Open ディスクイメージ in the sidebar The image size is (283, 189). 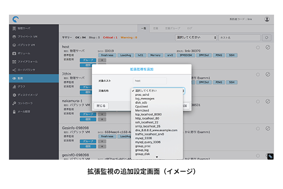[x=28, y=94]
